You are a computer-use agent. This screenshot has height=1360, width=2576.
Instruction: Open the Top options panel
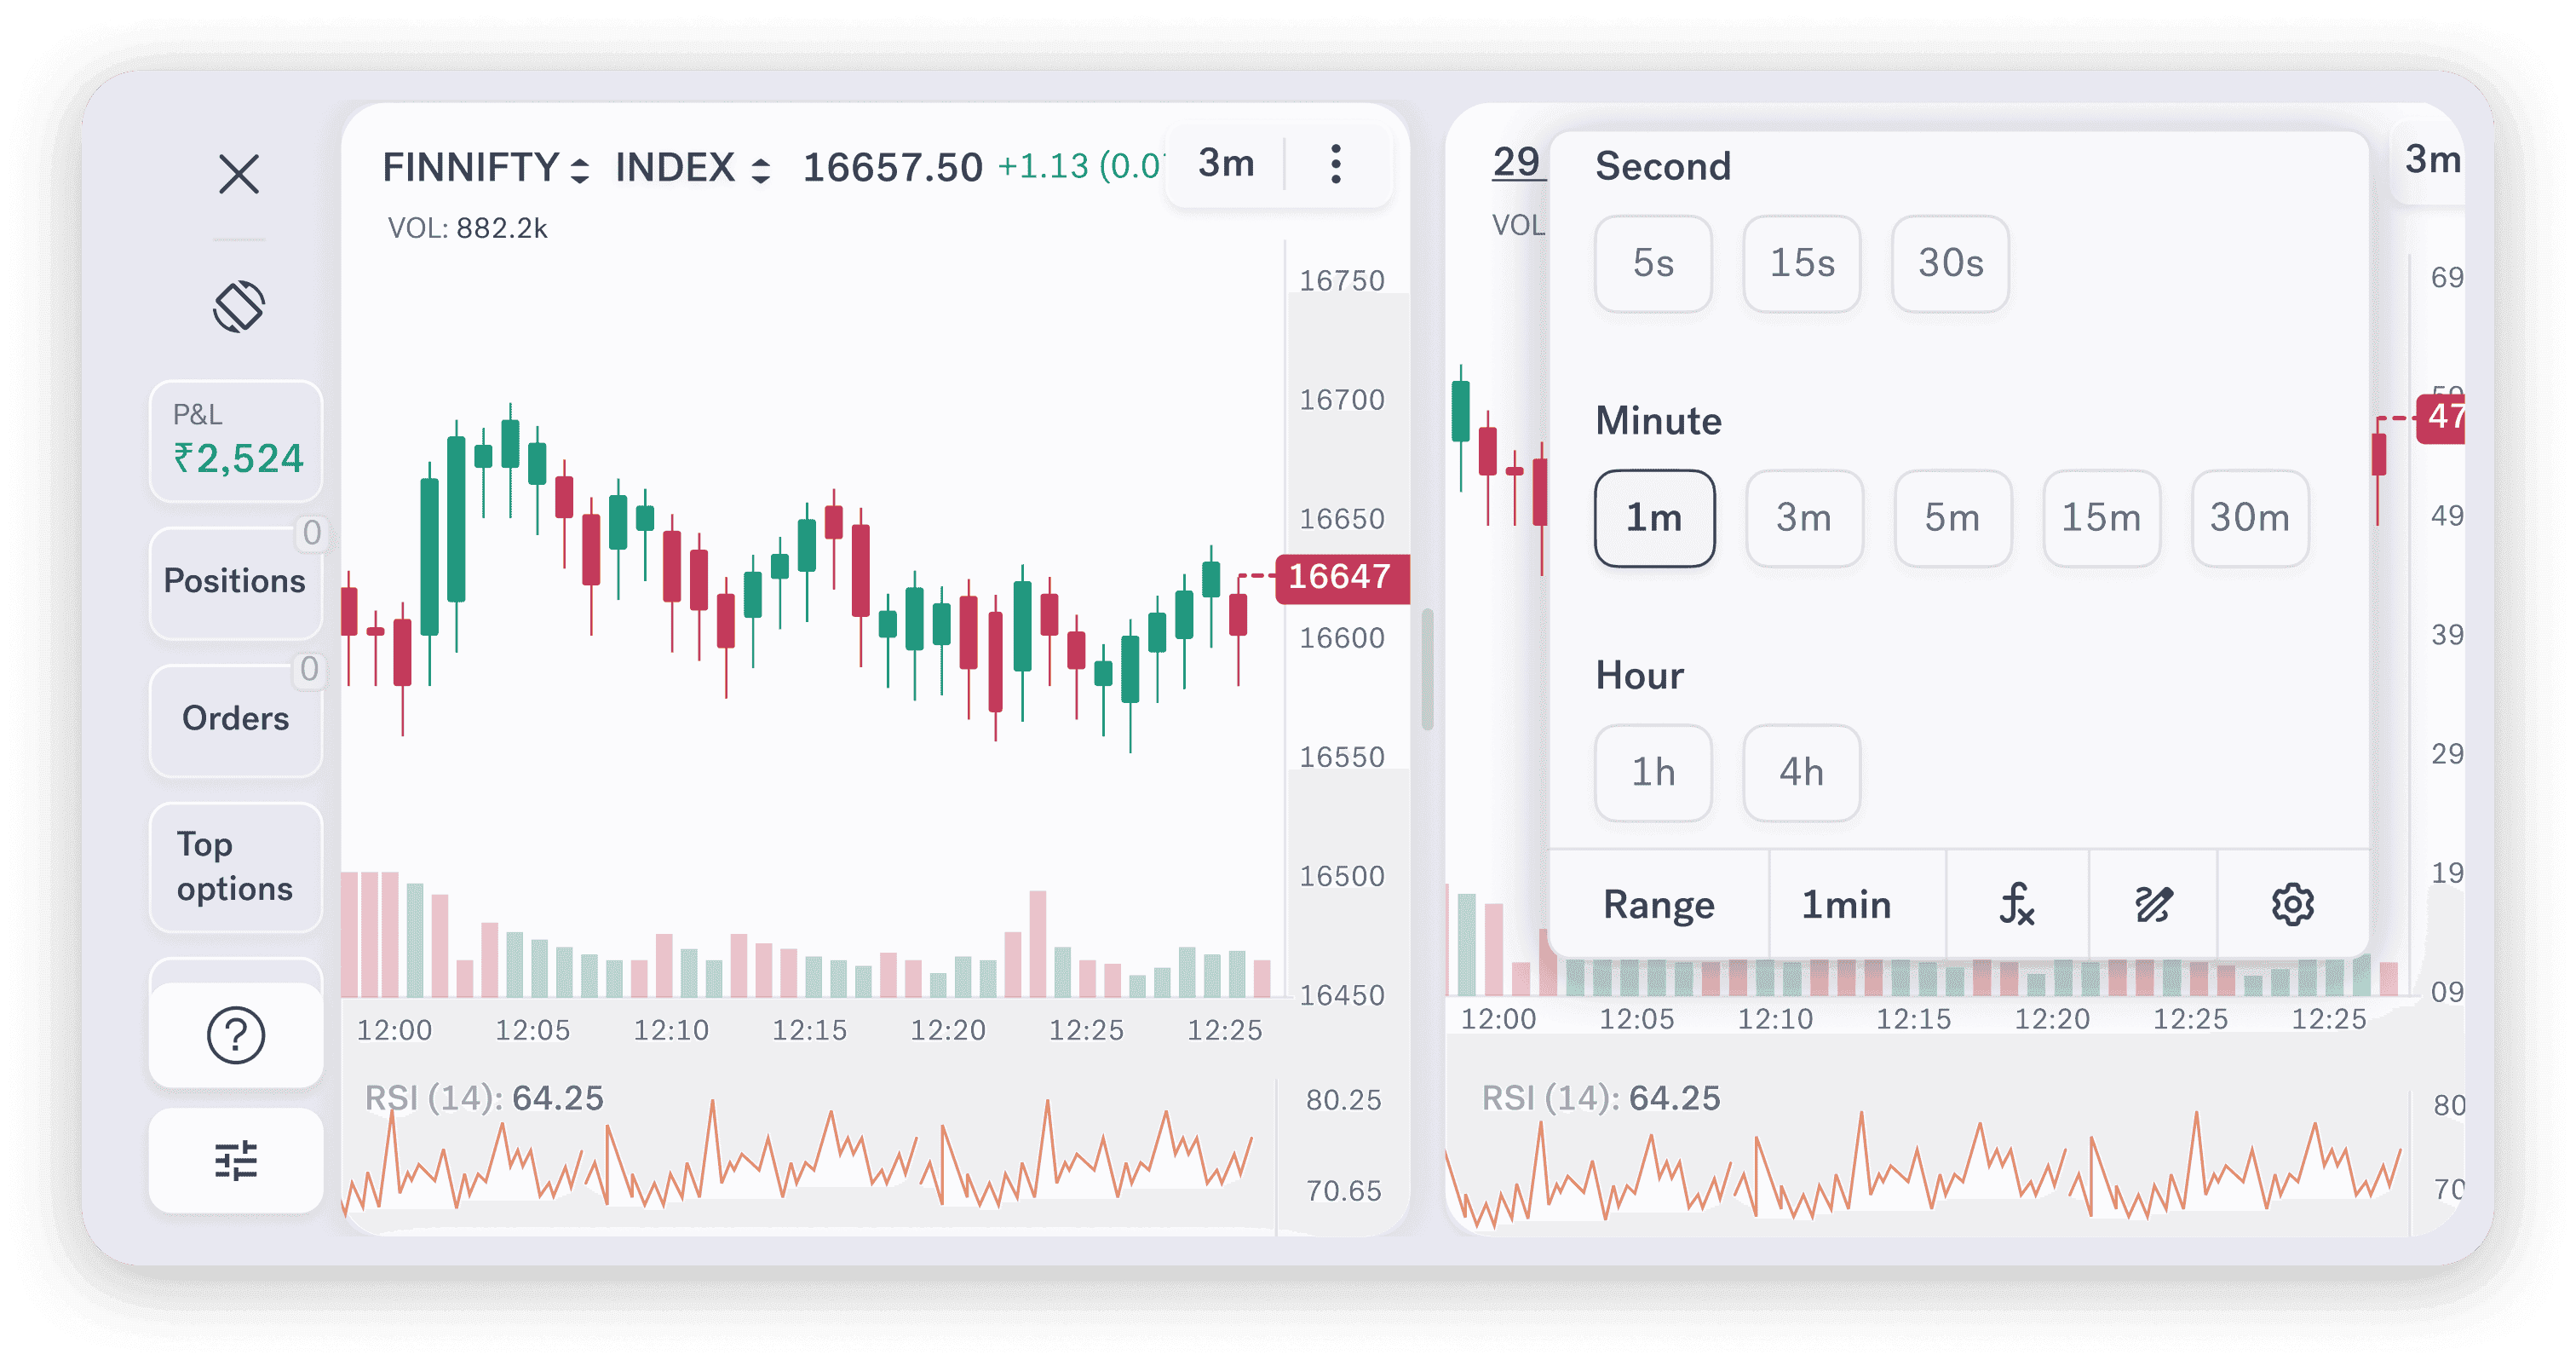click(236, 866)
